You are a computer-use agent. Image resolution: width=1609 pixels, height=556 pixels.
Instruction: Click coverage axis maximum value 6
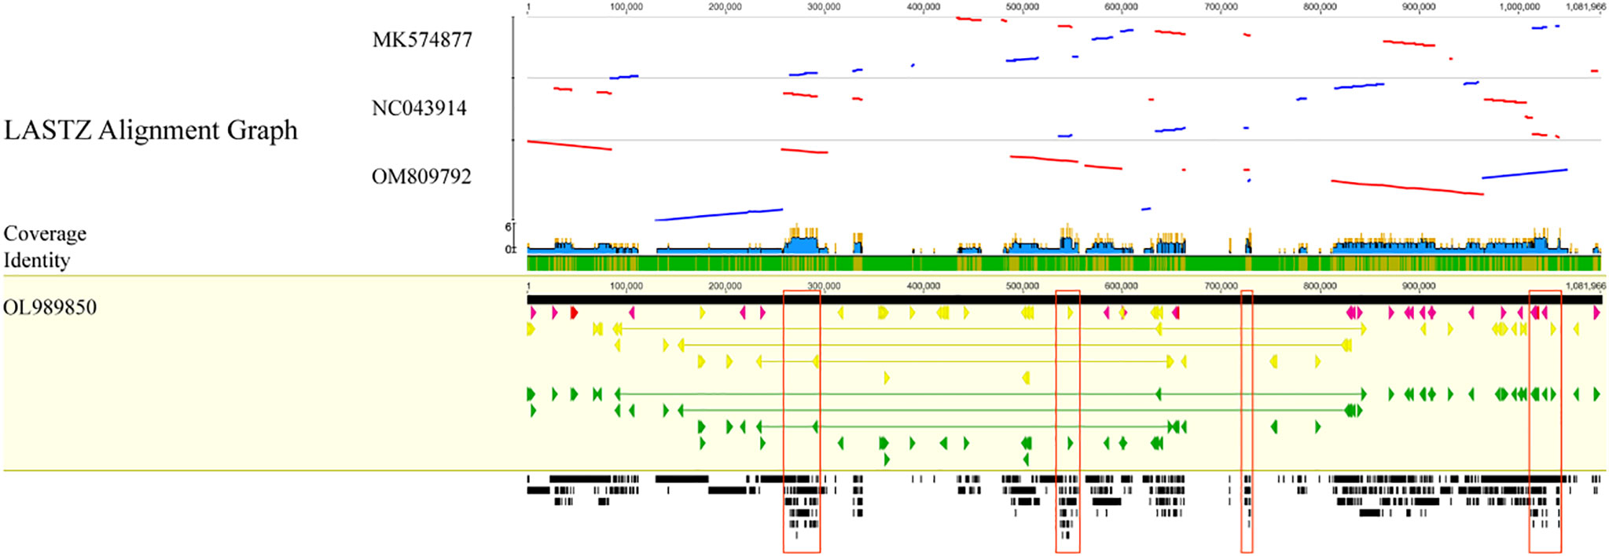[x=508, y=227]
